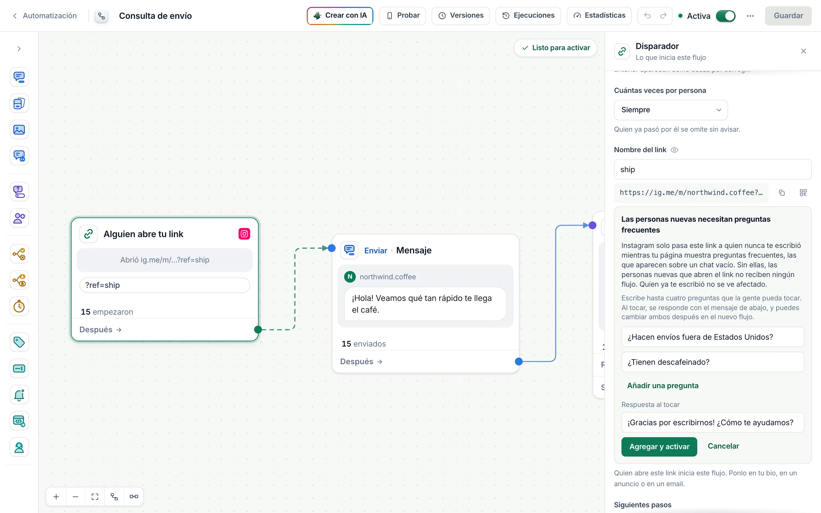This screenshot has width=821, height=513.
Task: Copy the ig.me link URL
Action: point(782,193)
